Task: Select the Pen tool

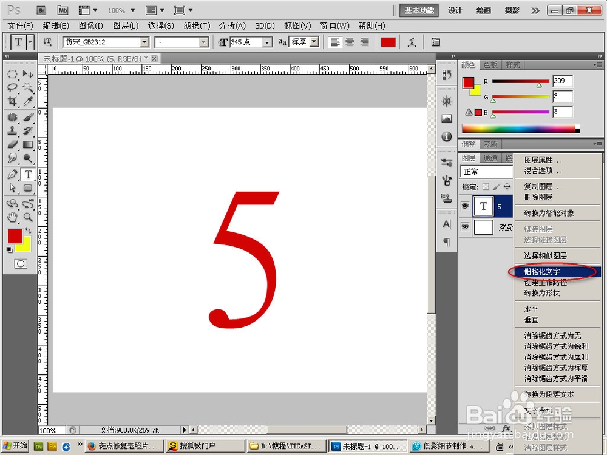Action: pos(12,175)
